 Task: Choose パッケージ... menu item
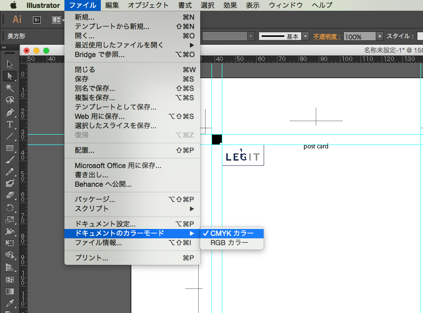132,199
